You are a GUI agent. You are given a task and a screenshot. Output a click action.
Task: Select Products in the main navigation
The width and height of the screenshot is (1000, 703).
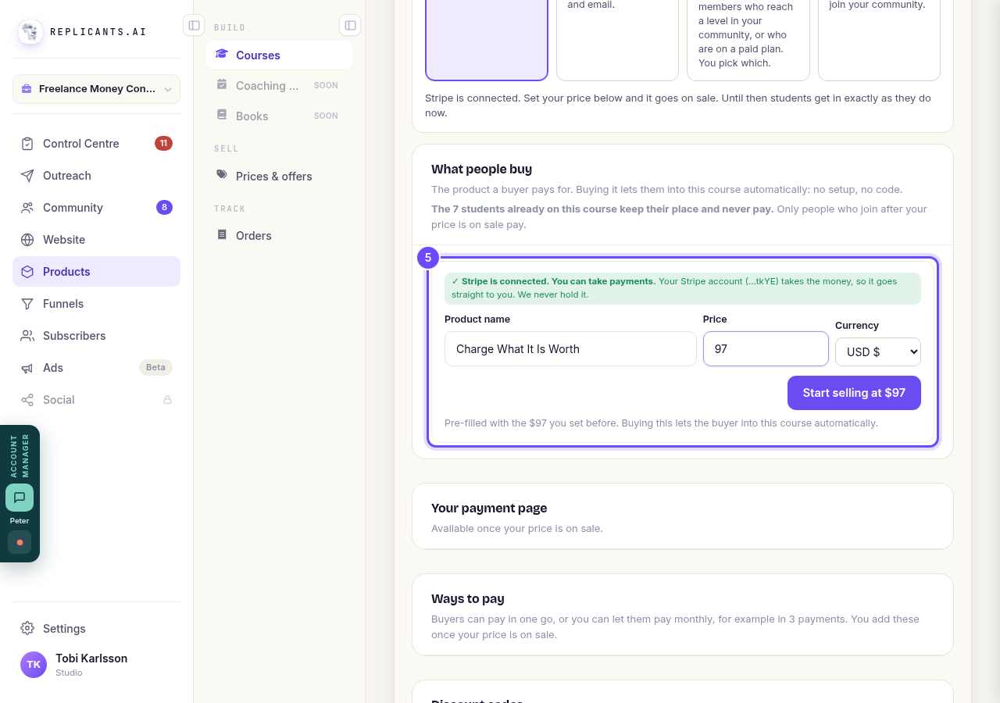pos(96,272)
